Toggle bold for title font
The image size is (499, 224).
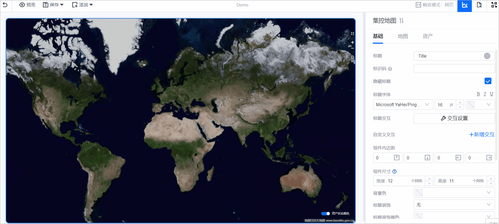tap(478, 94)
